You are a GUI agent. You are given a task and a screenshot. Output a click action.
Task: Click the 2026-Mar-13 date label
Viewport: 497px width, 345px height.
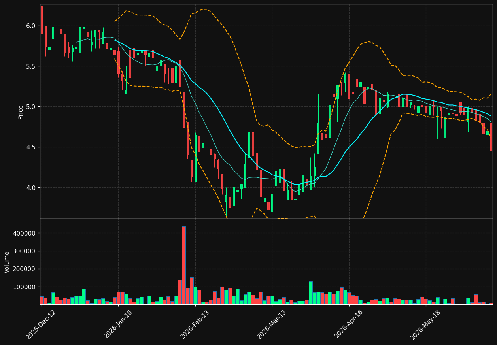click(272, 325)
